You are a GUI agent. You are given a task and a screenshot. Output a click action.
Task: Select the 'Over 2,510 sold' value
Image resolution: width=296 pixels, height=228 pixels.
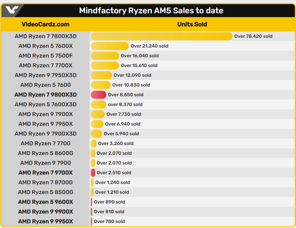(114, 173)
